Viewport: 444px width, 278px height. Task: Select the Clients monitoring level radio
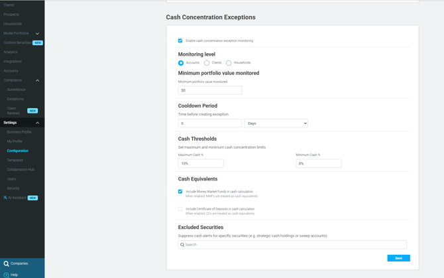click(x=207, y=63)
